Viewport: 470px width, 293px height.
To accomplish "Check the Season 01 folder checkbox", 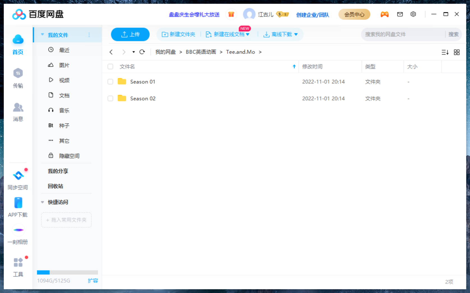I will pyautogui.click(x=110, y=81).
